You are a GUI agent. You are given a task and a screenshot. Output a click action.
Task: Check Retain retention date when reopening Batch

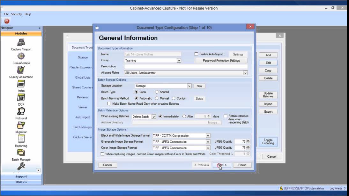pyautogui.click(x=225, y=116)
